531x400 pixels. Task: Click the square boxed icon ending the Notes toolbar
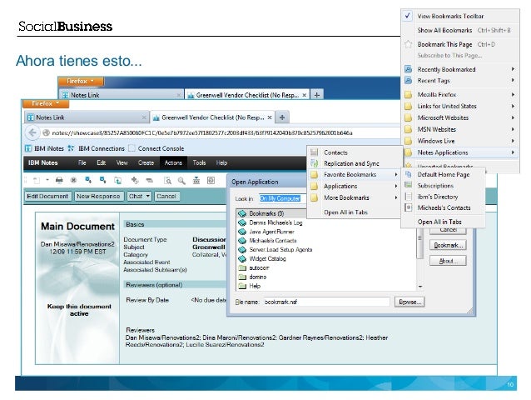(x=211, y=180)
